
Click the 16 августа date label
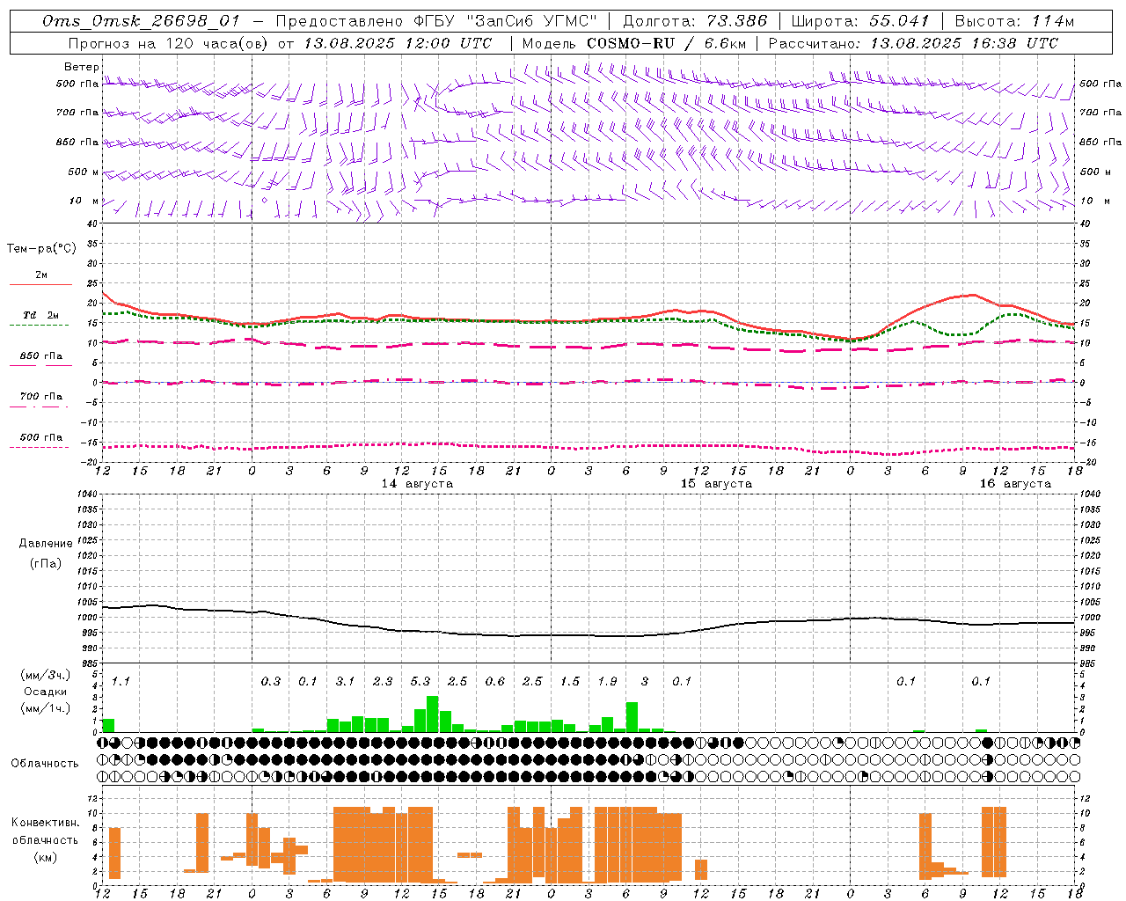pos(1015,484)
